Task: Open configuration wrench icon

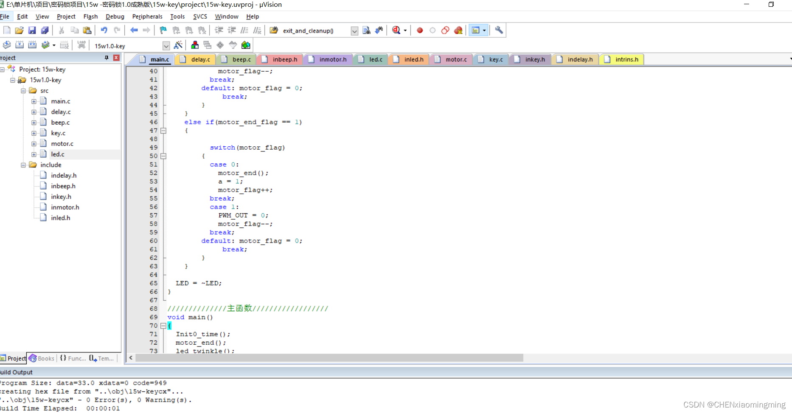Action: (x=499, y=30)
